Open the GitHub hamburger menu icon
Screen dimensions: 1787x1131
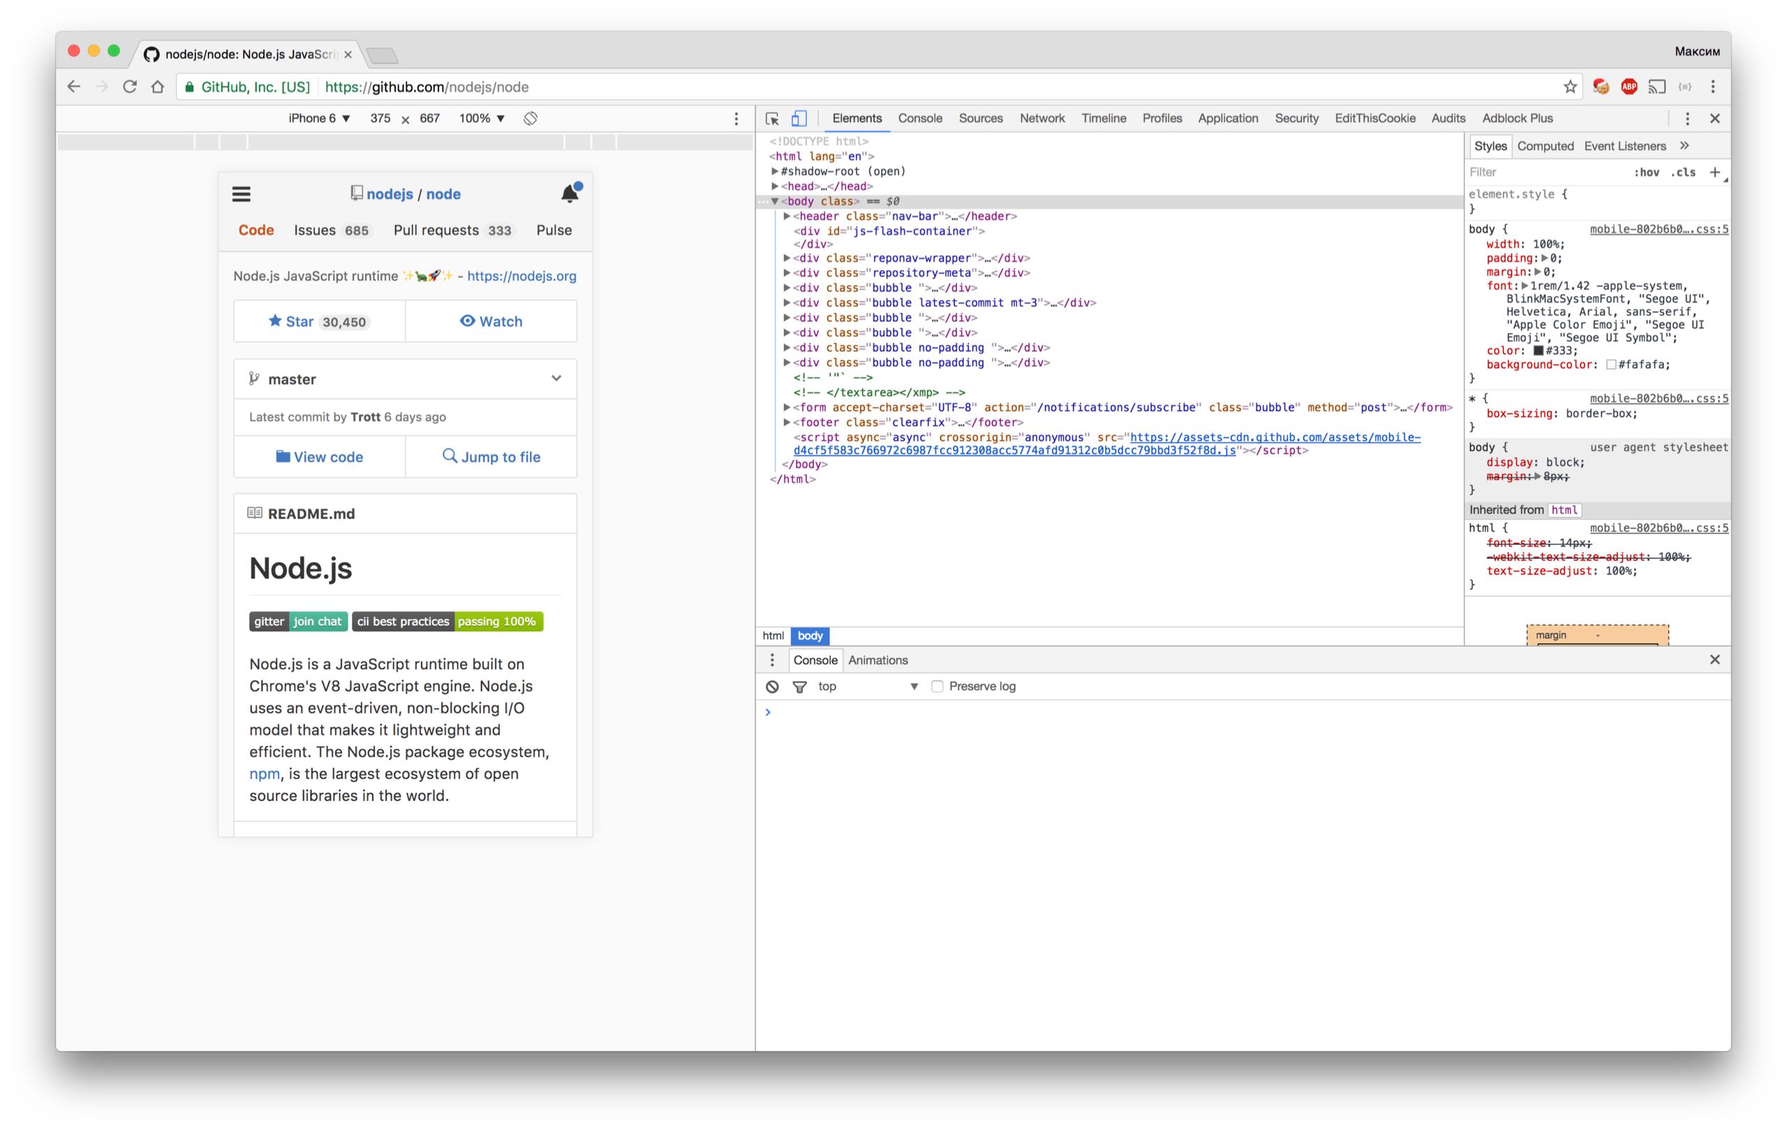[242, 194]
